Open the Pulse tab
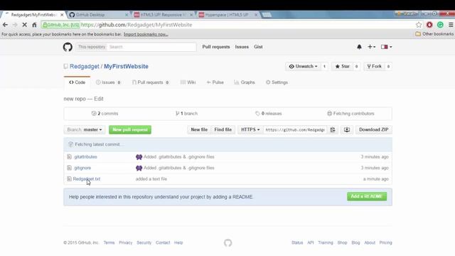455x256 pixels. pyautogui.click(x=215, y=82)
